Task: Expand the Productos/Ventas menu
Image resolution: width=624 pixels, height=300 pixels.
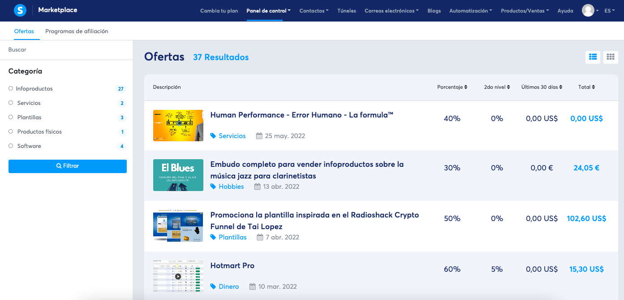Action: 525,10
